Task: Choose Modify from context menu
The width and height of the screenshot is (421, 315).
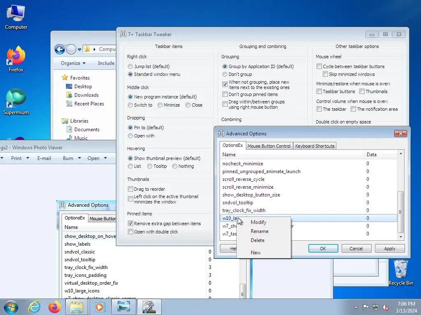Action: [x=259, y=222]
